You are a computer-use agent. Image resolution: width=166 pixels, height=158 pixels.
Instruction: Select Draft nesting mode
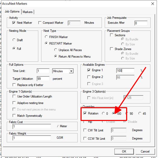[14, 40]
